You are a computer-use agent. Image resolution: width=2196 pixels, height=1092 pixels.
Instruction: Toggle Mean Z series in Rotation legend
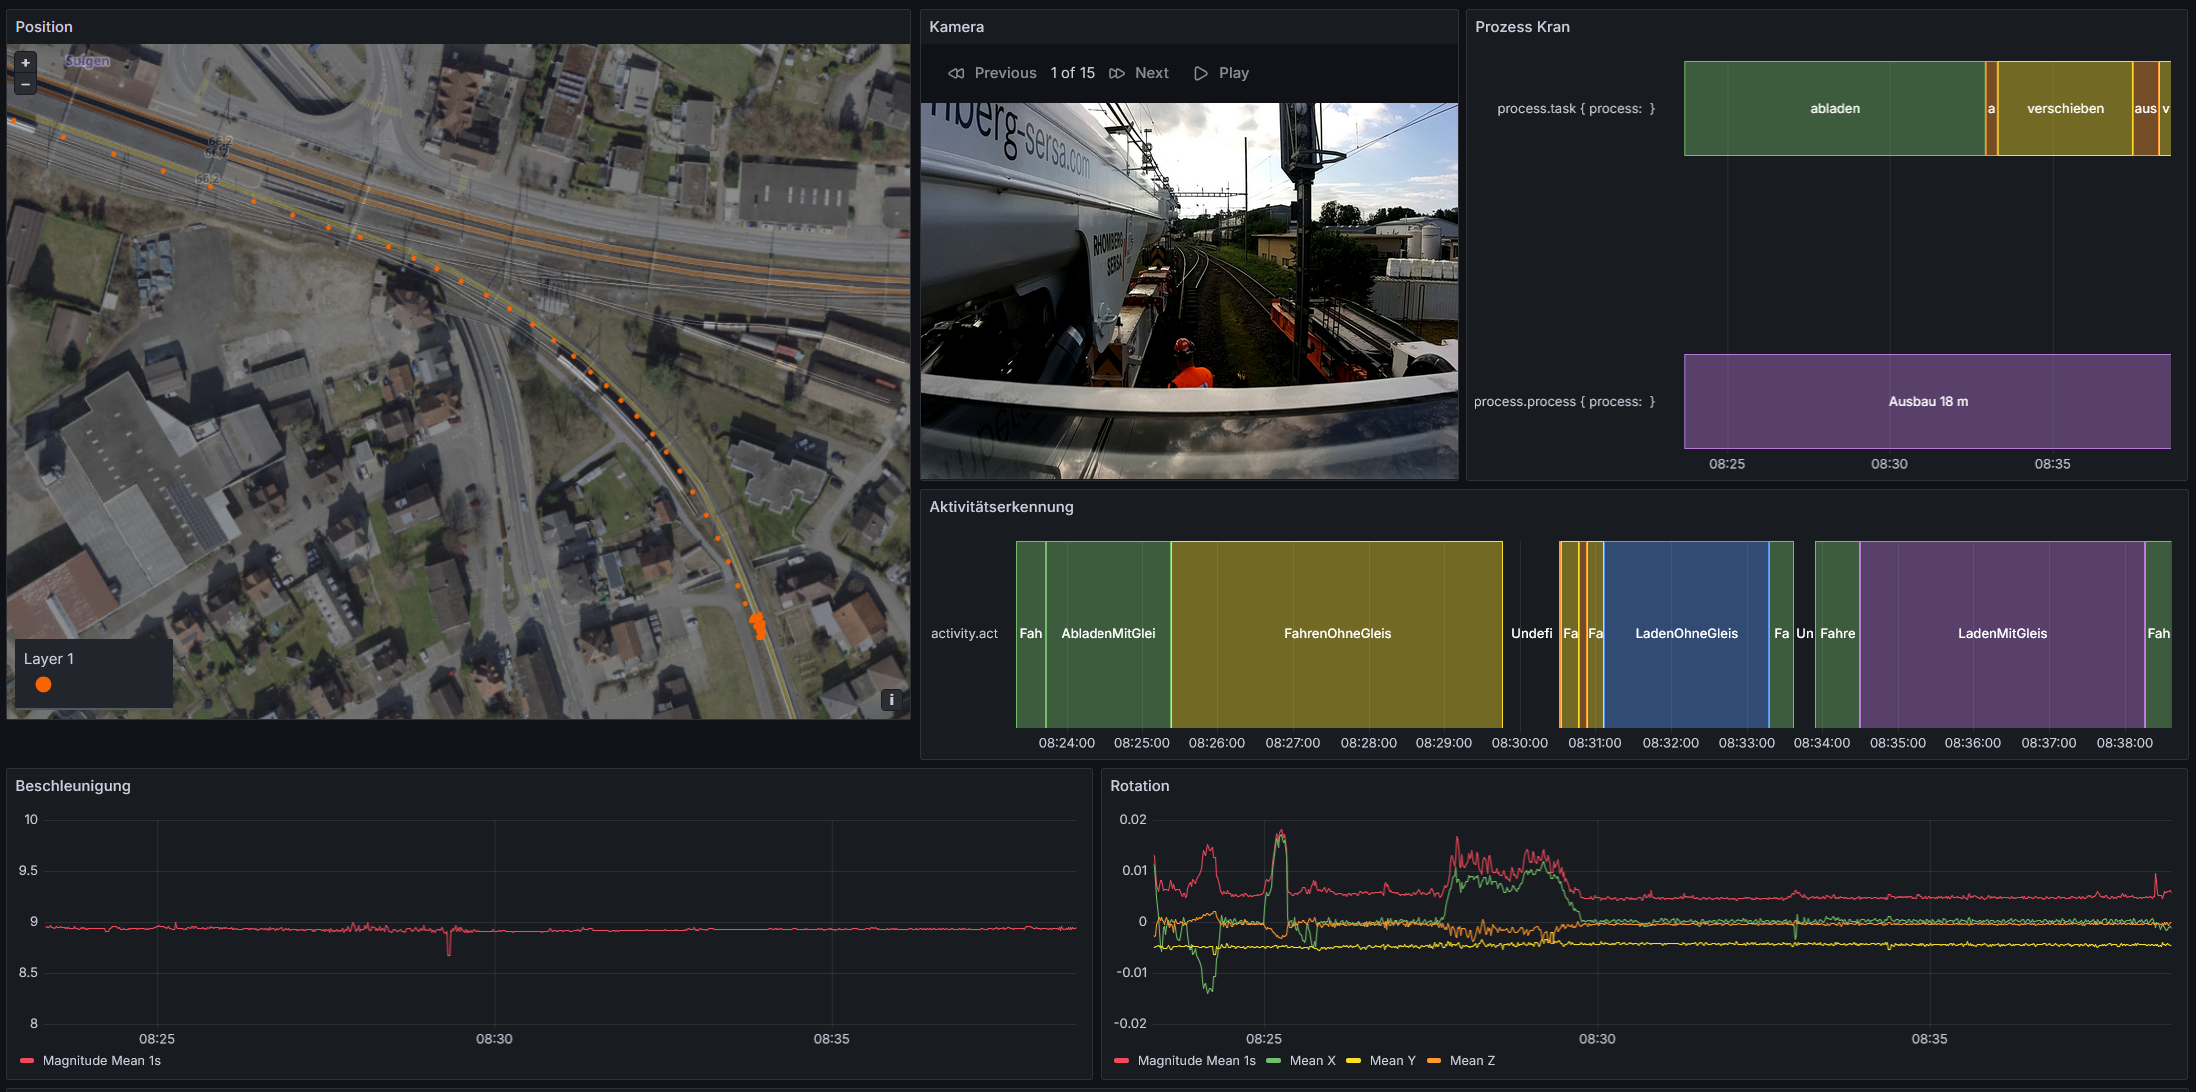tap(1472, 1061)
